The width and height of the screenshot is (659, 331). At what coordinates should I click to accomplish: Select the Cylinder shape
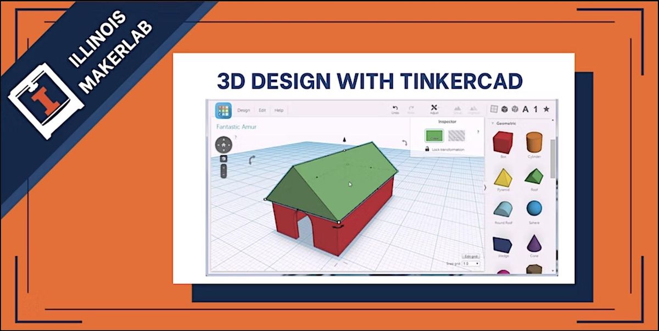coord(534,142)
